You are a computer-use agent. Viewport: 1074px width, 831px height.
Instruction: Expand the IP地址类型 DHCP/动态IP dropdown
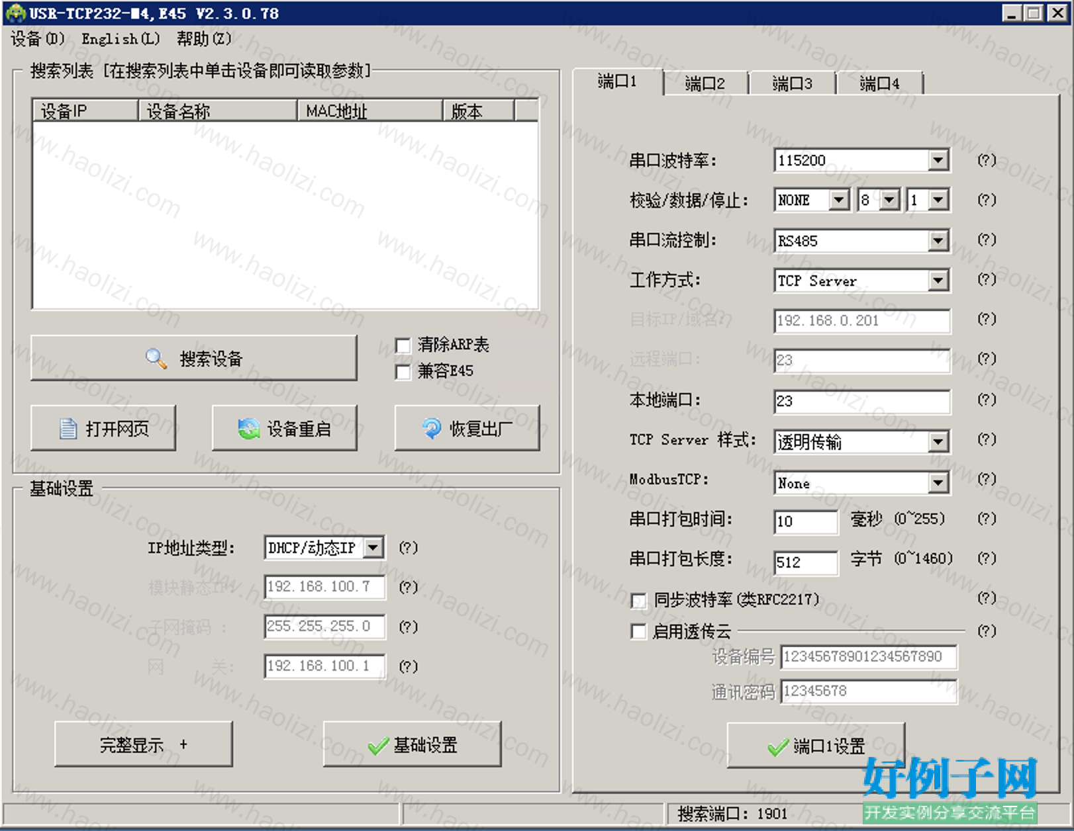(373, 548)
